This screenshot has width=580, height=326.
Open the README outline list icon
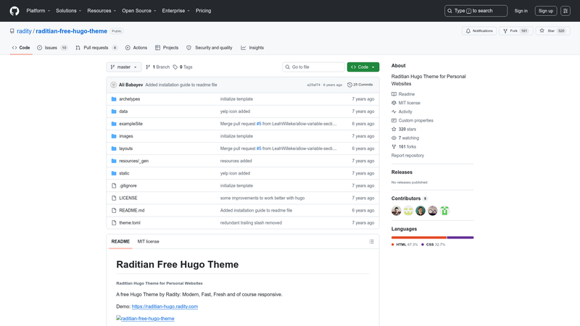coord(371,241)
